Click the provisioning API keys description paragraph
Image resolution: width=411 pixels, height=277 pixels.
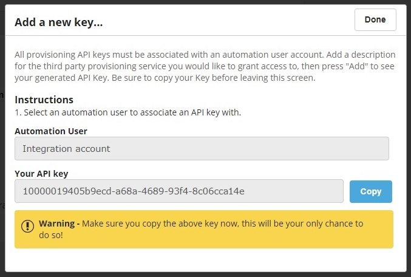[x=205, y=66]
